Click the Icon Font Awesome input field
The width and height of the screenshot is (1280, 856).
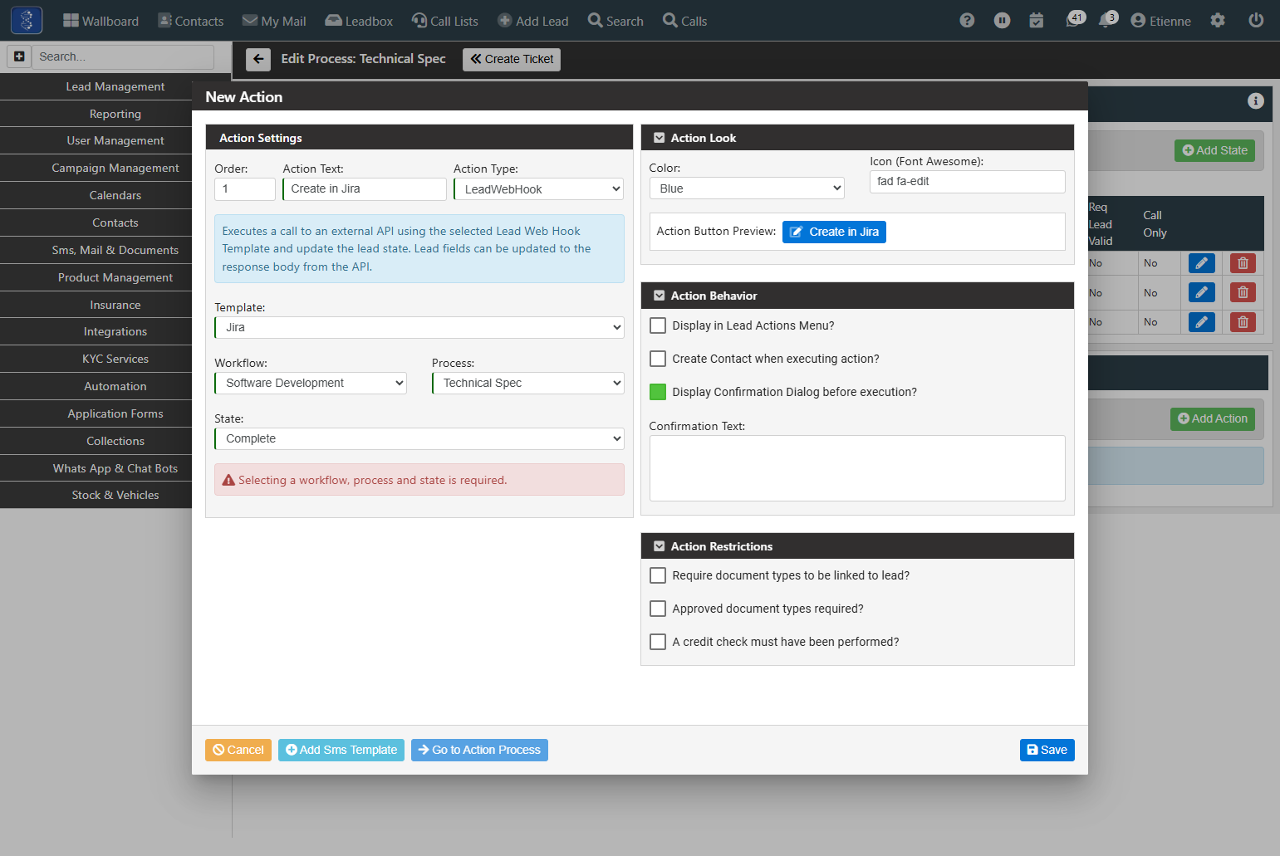(968, 182)
